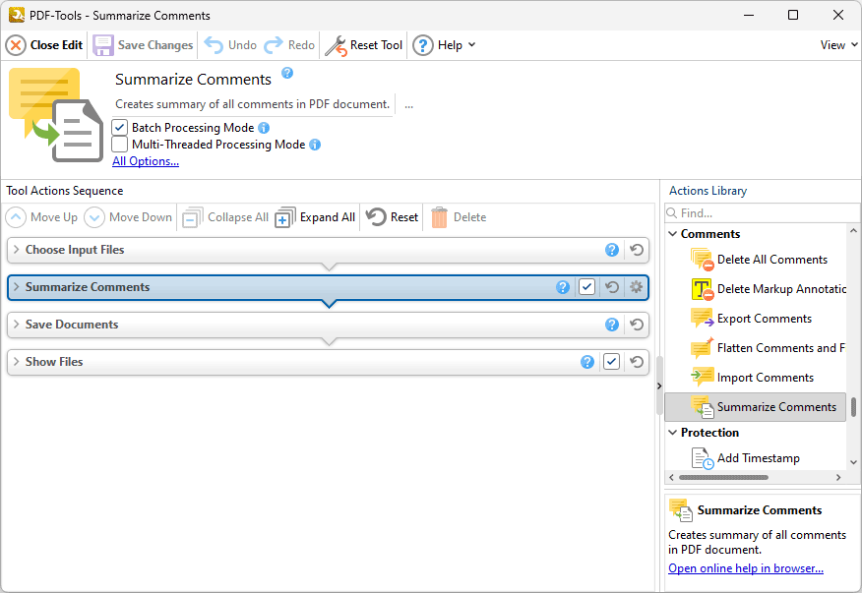Select the Delete All Comments action

point(760,260)
